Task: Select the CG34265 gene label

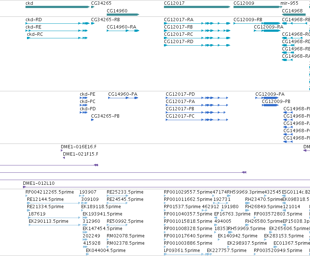Action: (101, 3)
